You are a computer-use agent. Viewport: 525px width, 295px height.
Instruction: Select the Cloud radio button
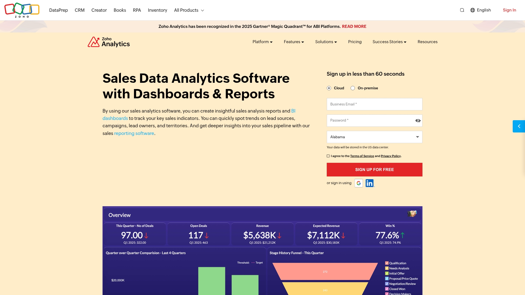click(329, 88)
